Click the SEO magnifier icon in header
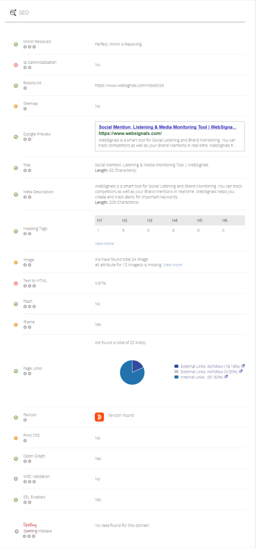The image size is (256, 548). click(x=13, y=13)
